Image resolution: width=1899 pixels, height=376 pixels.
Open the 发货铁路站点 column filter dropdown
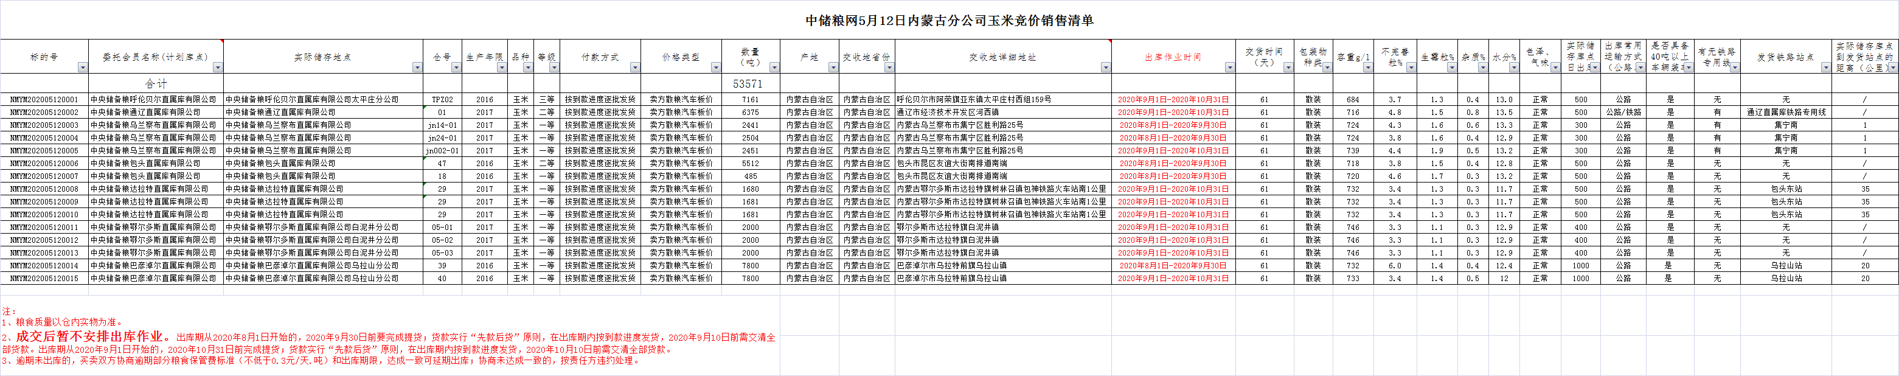tap(1825, 68)
